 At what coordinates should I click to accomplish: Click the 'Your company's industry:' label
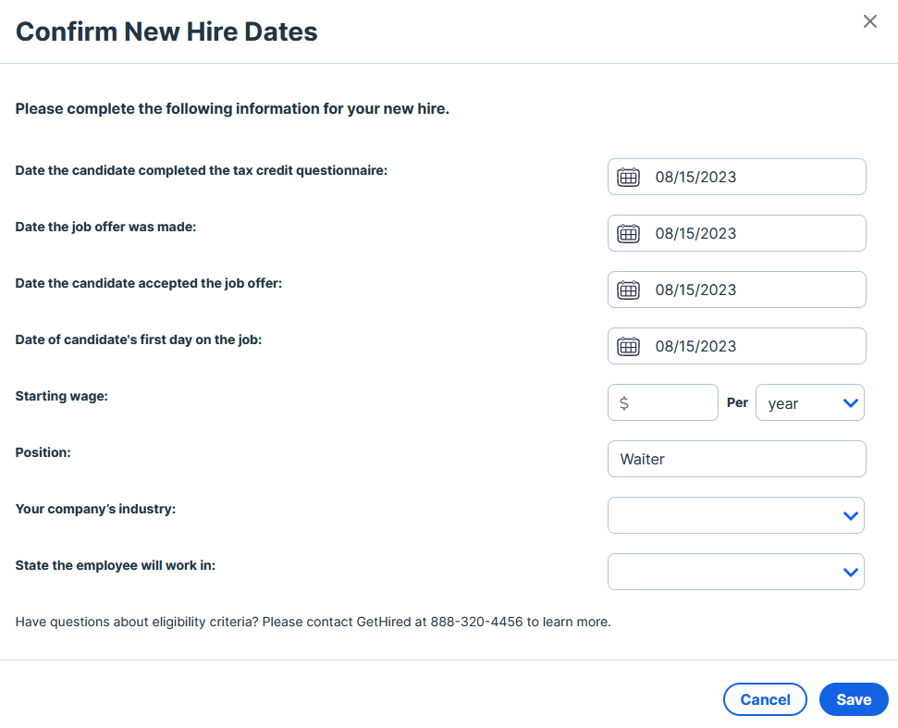point(95,509)
